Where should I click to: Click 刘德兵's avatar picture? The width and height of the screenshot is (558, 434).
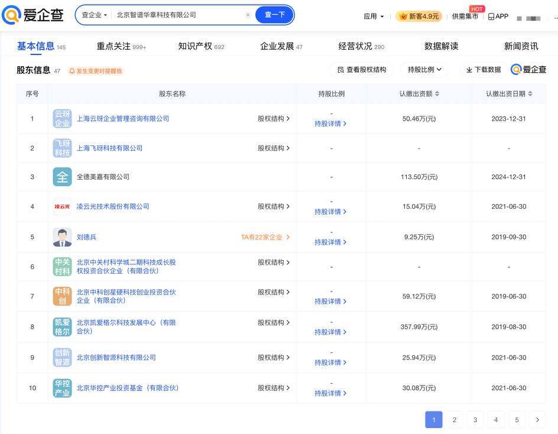62,237
